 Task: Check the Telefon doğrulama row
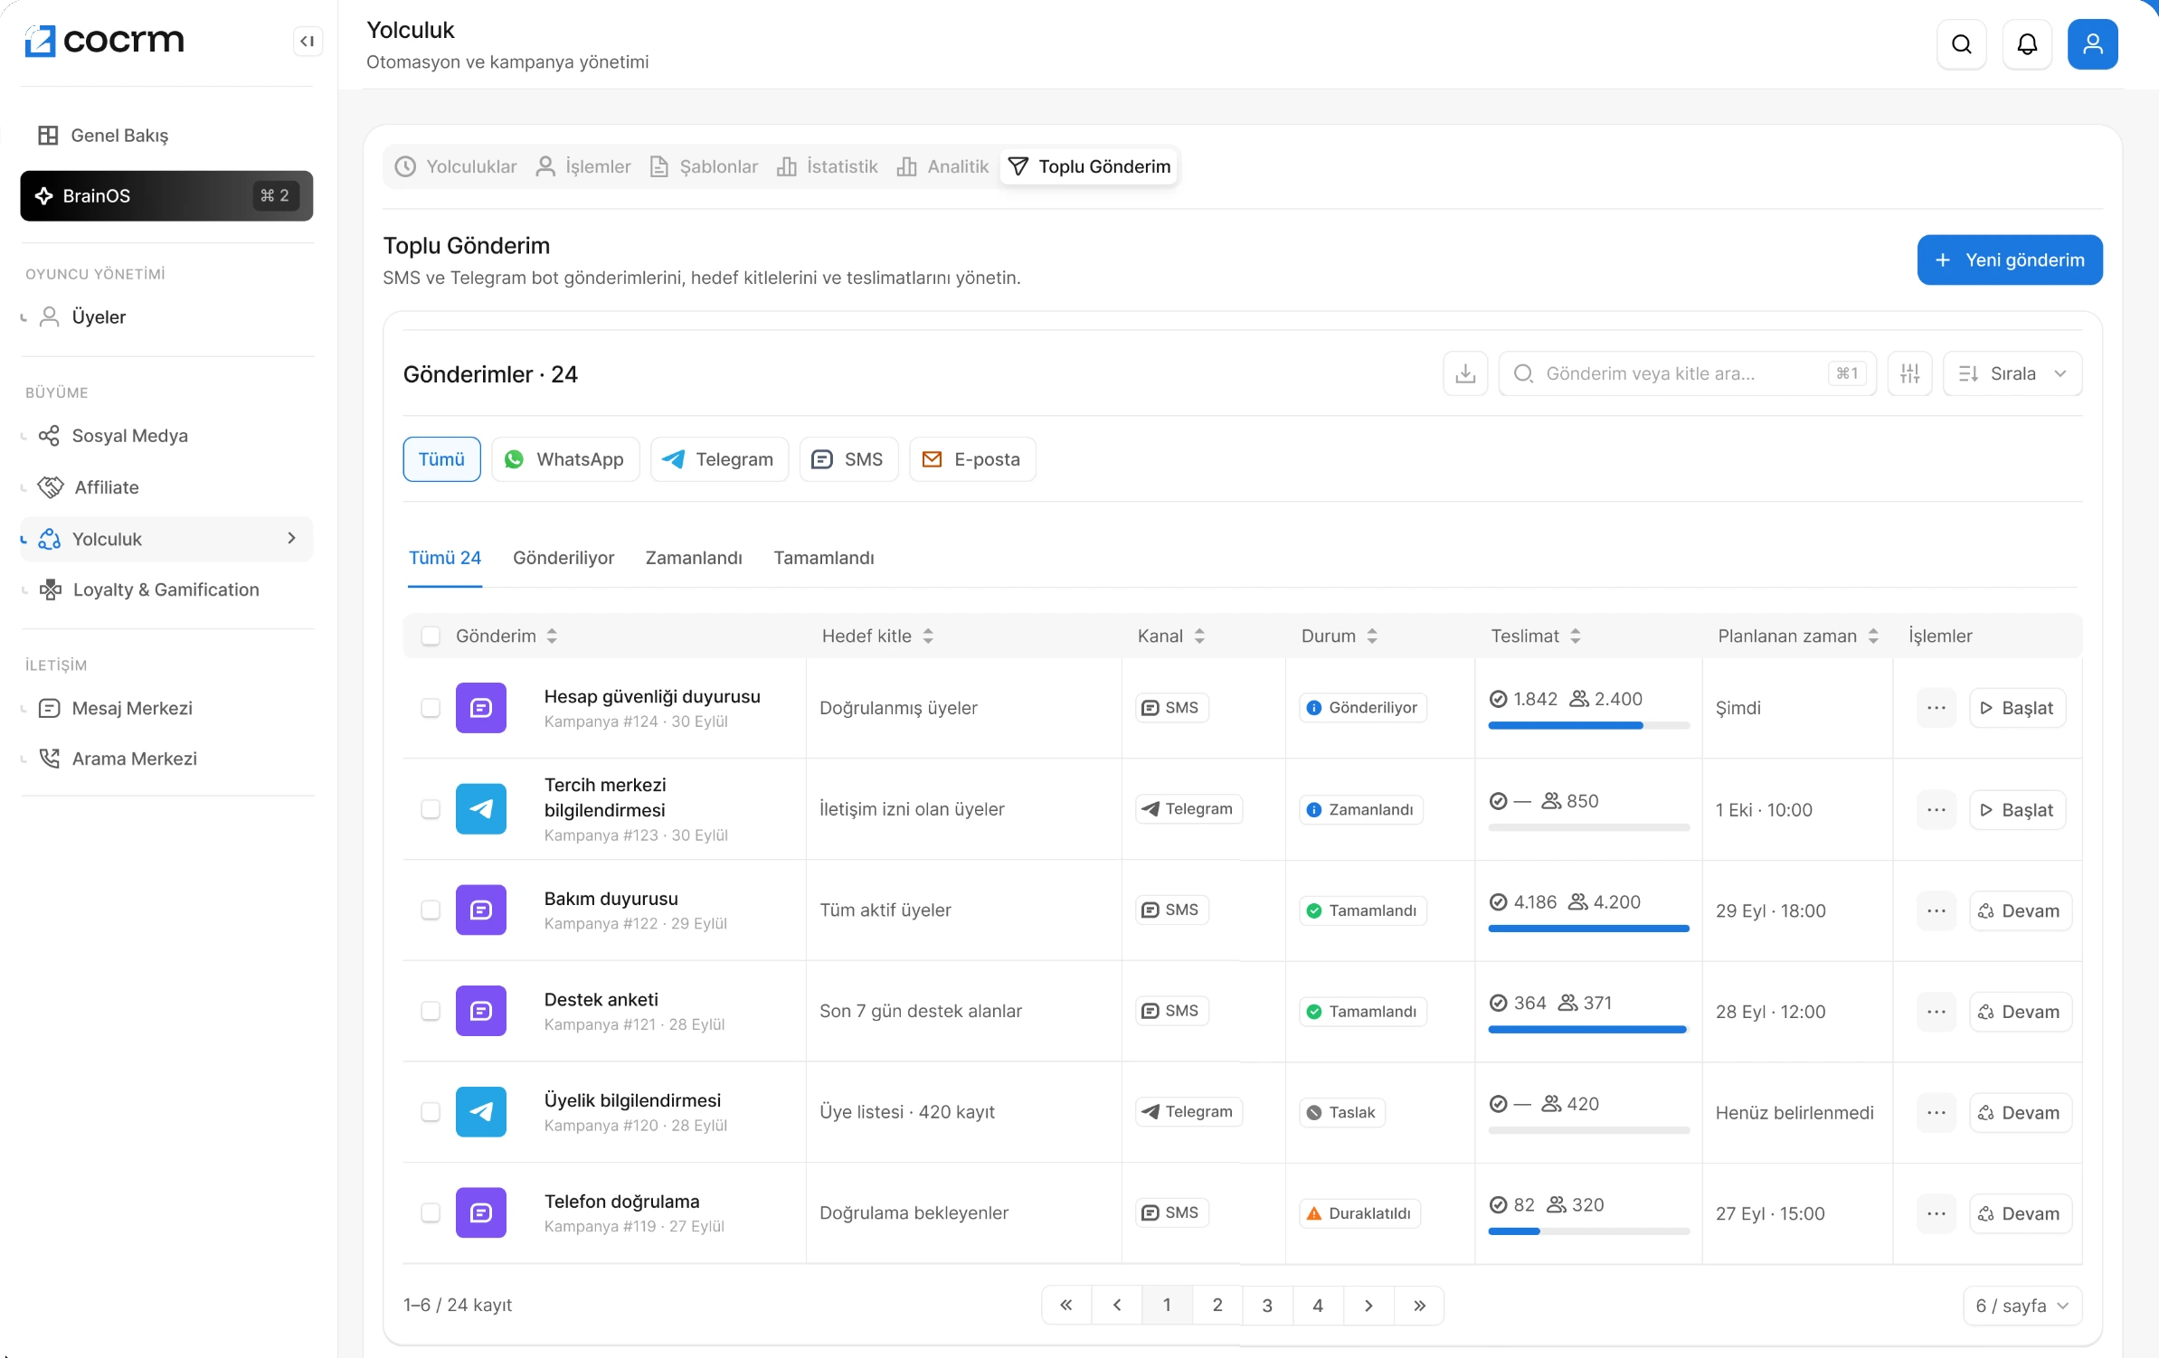431,1212
